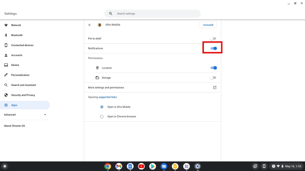The image size is (305, 171).
Task: Open Search and Assistant settings
Action: [x=25, y=85]
